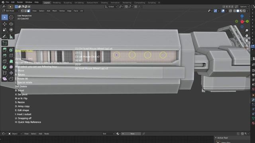Screen dimensions: 255x143
Task: Select the Measure tool
Action: (x=11, y=37)
